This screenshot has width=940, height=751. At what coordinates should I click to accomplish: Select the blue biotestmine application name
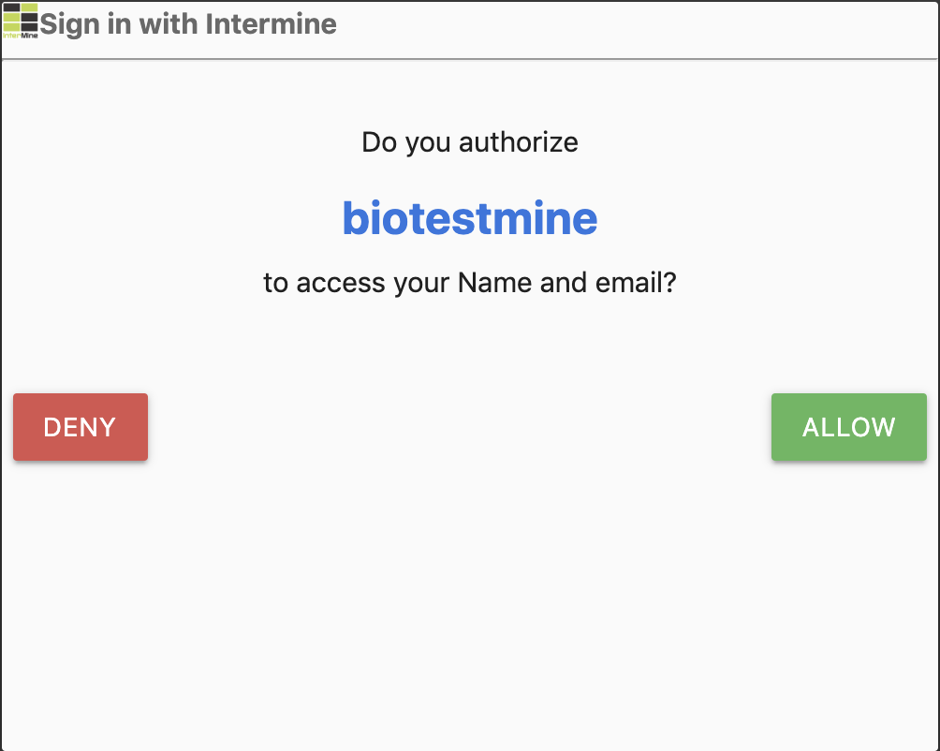(469, 218)
